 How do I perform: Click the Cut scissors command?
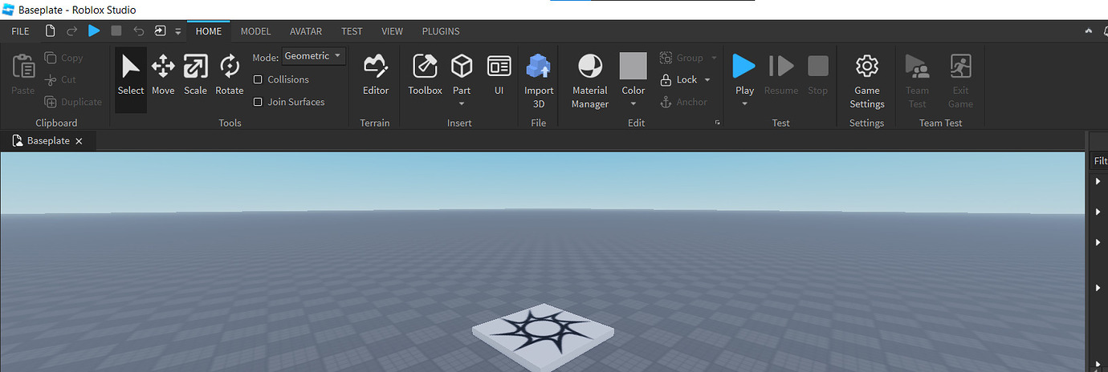(x=61, y=79)
